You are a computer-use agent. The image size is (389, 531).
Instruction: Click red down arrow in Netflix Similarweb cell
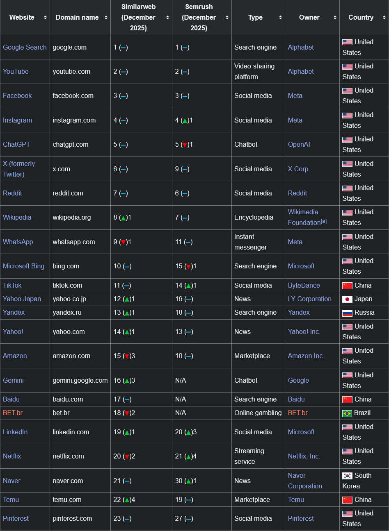tap(127, 456)
